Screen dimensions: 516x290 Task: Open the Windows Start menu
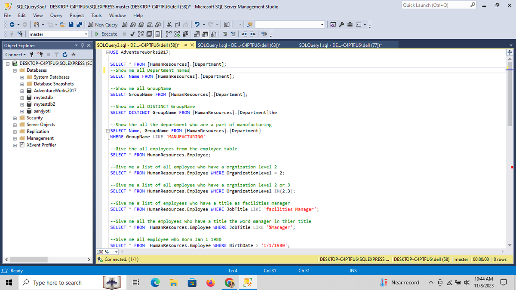(9, 283)
